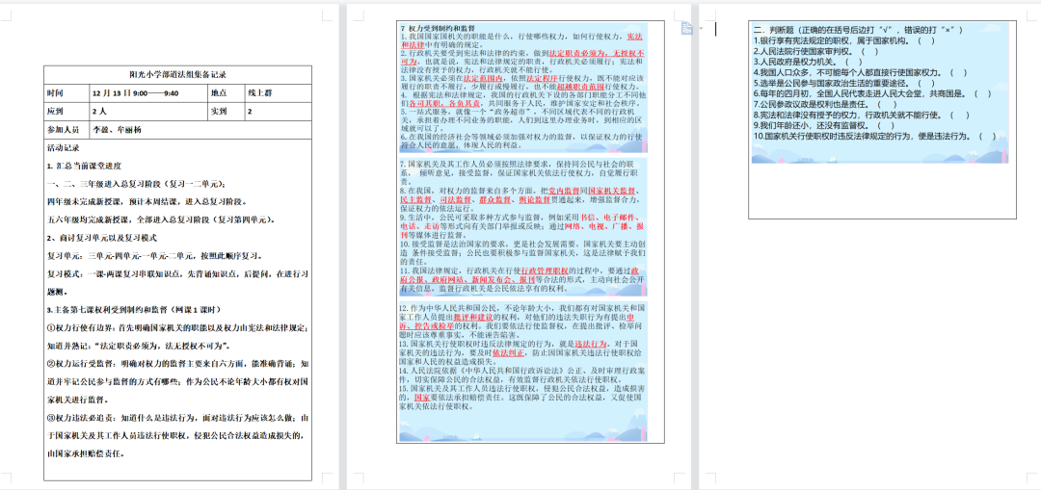1041x490 pixels.
Task: Select the middle image starting with item 7
Action: coord(524,227)
